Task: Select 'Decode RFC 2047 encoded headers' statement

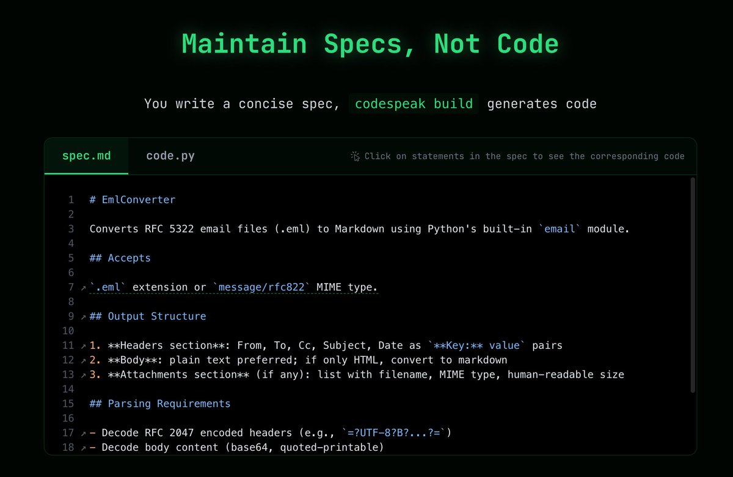Action: pyautogui.click(x=271, y=434)
